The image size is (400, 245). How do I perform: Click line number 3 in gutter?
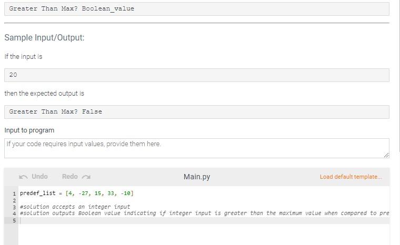[14, 207]
